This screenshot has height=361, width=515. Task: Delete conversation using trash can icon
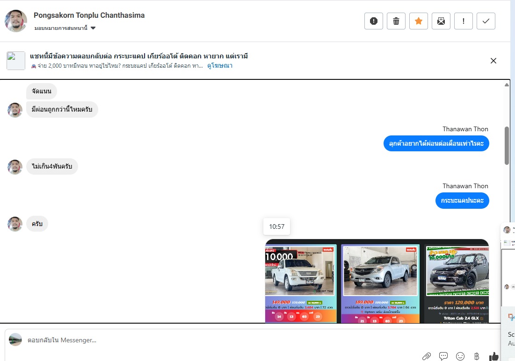click(x=396, y=21)
